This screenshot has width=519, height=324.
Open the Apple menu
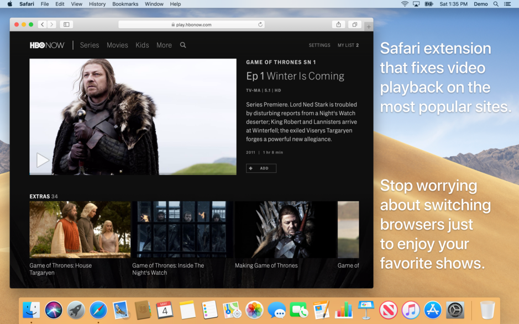9,4
